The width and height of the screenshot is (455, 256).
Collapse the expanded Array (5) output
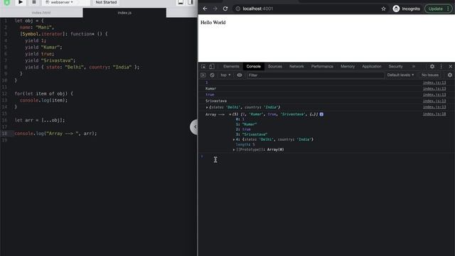[x=230, y=114]
